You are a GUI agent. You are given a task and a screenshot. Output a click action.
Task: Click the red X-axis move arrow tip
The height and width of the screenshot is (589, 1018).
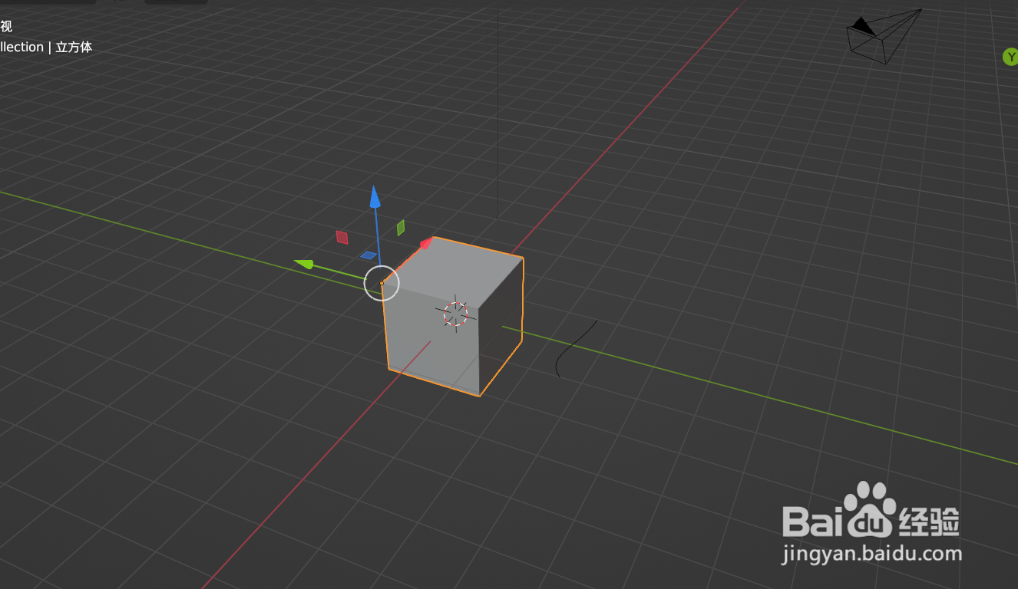point(426,244)
